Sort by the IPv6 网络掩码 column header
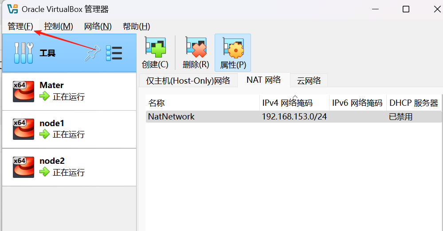 [358, 103]
